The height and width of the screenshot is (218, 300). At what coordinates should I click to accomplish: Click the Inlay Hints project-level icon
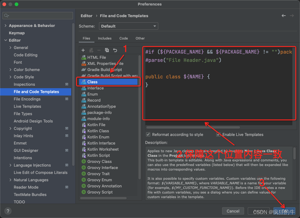[x=67, y=136]
